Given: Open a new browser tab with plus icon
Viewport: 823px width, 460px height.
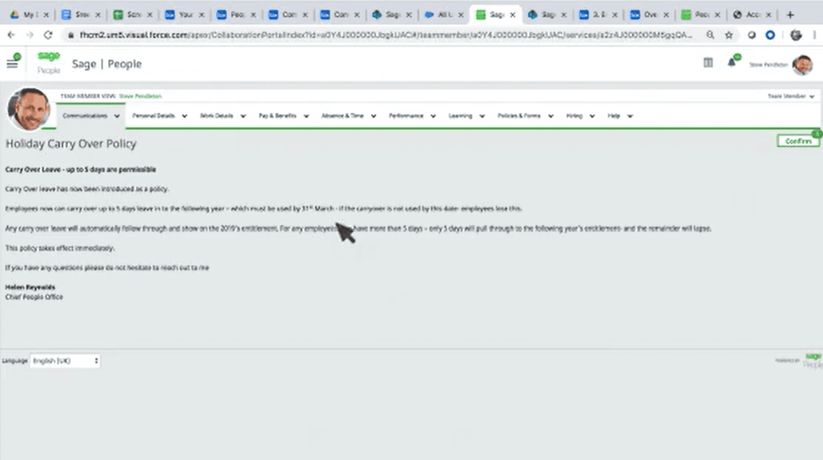Looking at the screenshot, I should pyautogui.click(x=790, y=15).
